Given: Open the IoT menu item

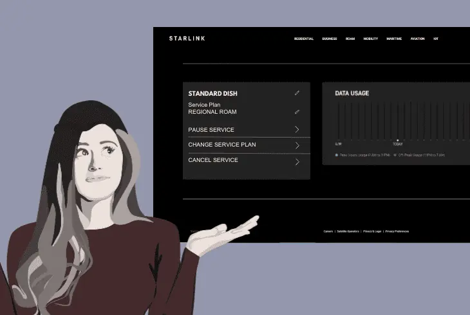Looking at the screenshot, I should click(x=435, y=39).
